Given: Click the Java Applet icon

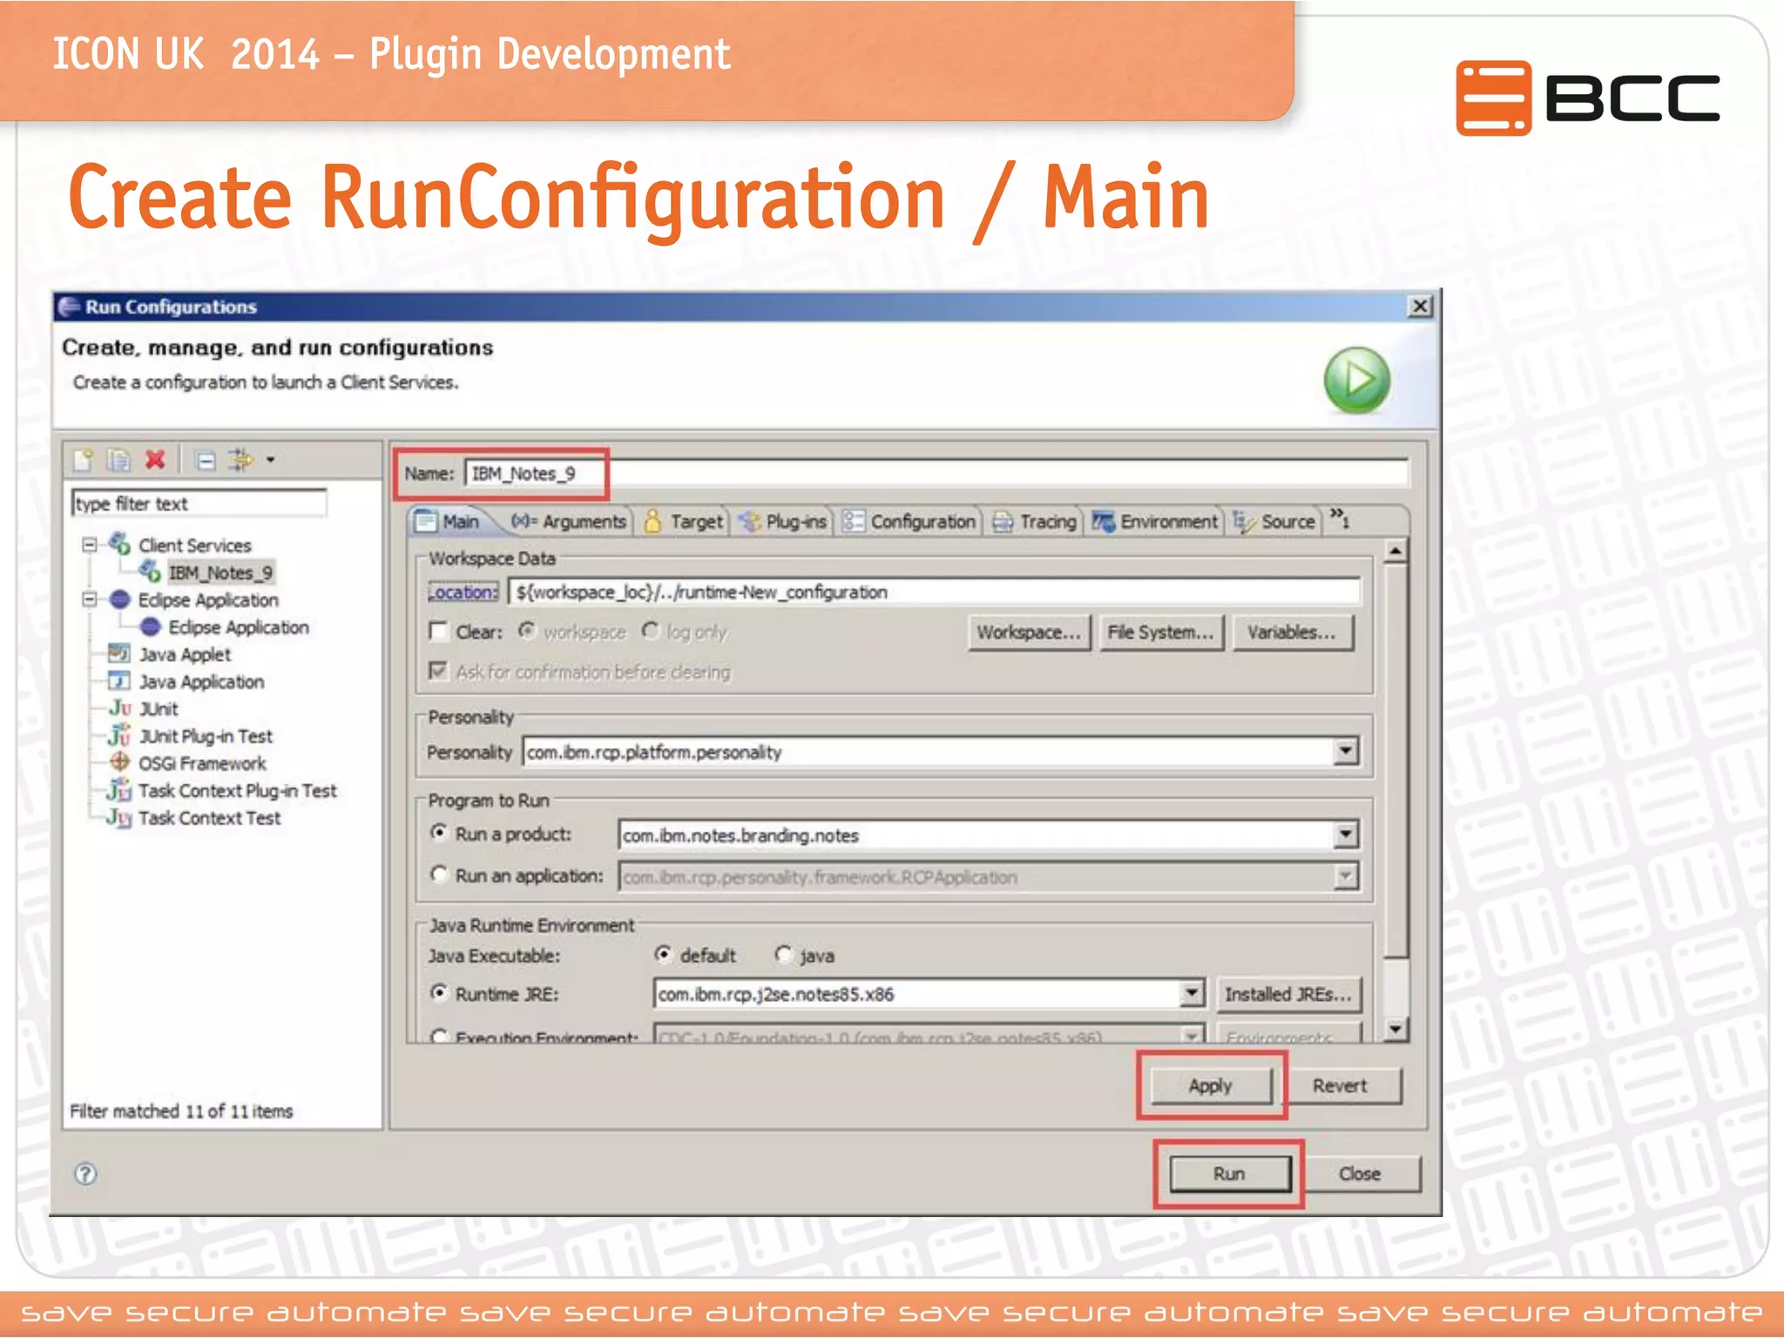Looking at the screenshot, I should (x=119, y=653).
